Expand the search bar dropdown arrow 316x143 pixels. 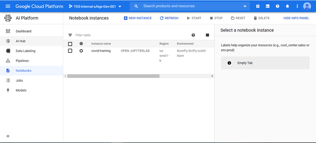tap(245, 6)
